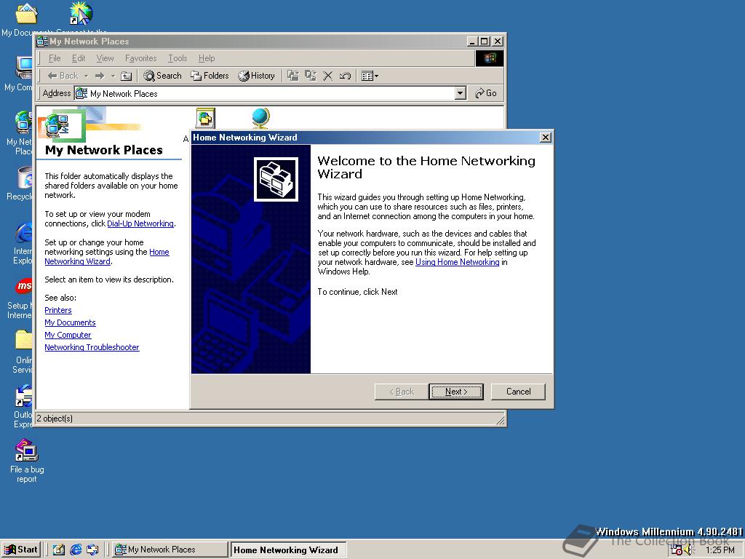Minimize the My Network Places window
The image size is (745, 559).
471,41
